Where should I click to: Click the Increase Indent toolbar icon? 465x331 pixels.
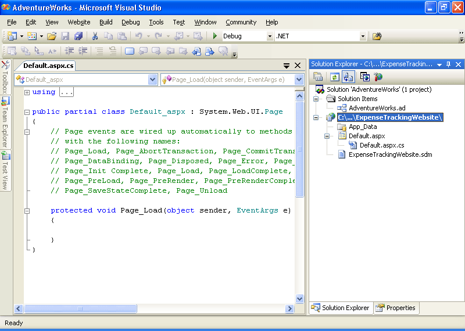tap(83, 51)
